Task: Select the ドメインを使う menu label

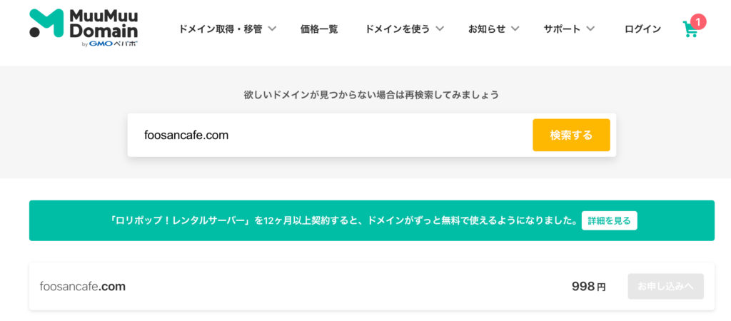Action: pyautogui.click(x=398, y=29)
